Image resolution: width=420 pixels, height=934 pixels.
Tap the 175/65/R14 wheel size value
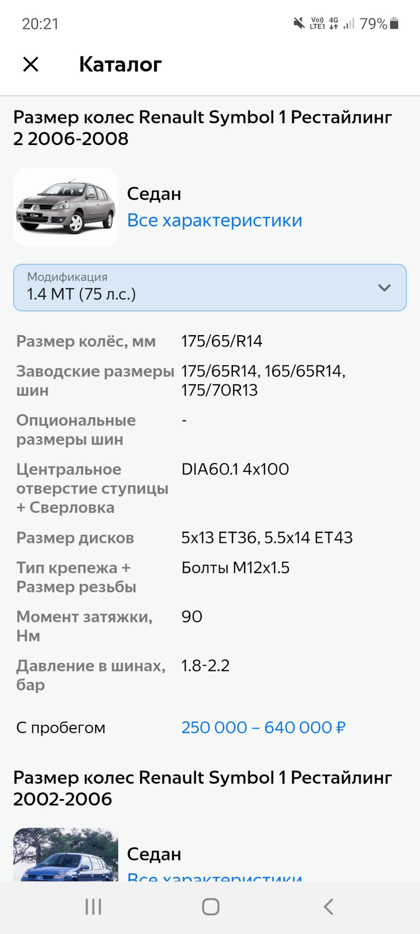(222, 341)
